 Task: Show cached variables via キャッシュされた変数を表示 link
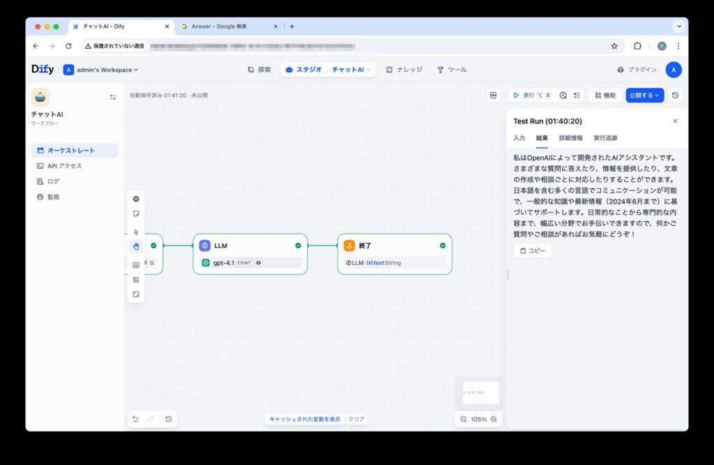tap(305, 419)
